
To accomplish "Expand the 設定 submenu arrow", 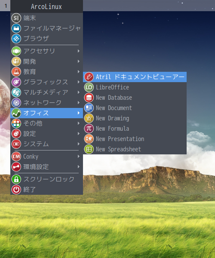I will (79, 134).
